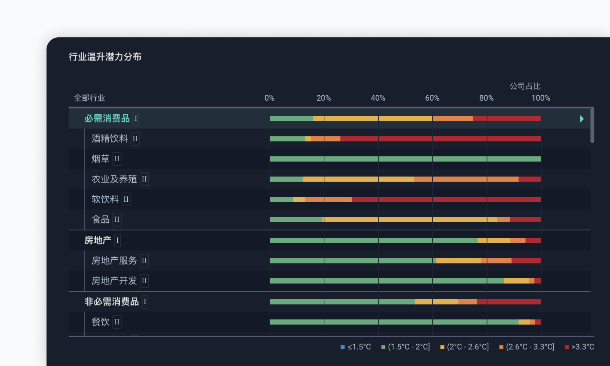Viewport: 610px width, 366px height.
Task: Click the level II badge beside 房地产服务
Action: coord(144,261)
